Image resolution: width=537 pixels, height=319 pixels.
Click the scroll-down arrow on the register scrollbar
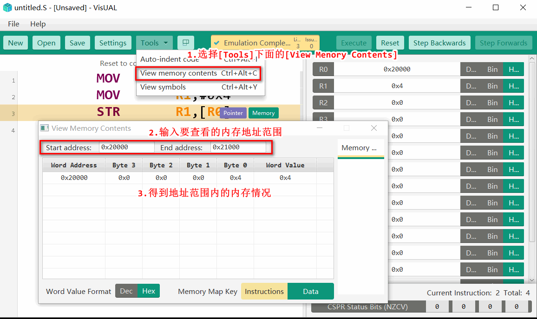(x=532, y=280)
